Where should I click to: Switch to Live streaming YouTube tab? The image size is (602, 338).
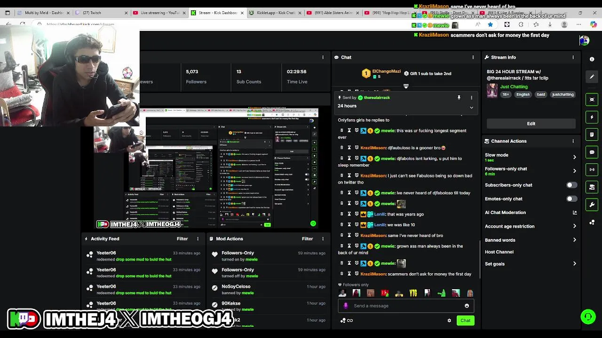[159, 13]
